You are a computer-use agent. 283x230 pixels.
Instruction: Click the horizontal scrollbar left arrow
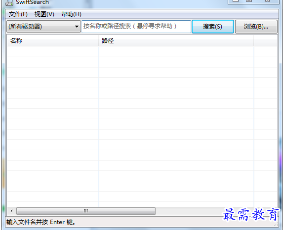11,211
